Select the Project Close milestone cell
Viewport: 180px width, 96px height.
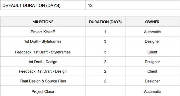(x=43, y=91)
